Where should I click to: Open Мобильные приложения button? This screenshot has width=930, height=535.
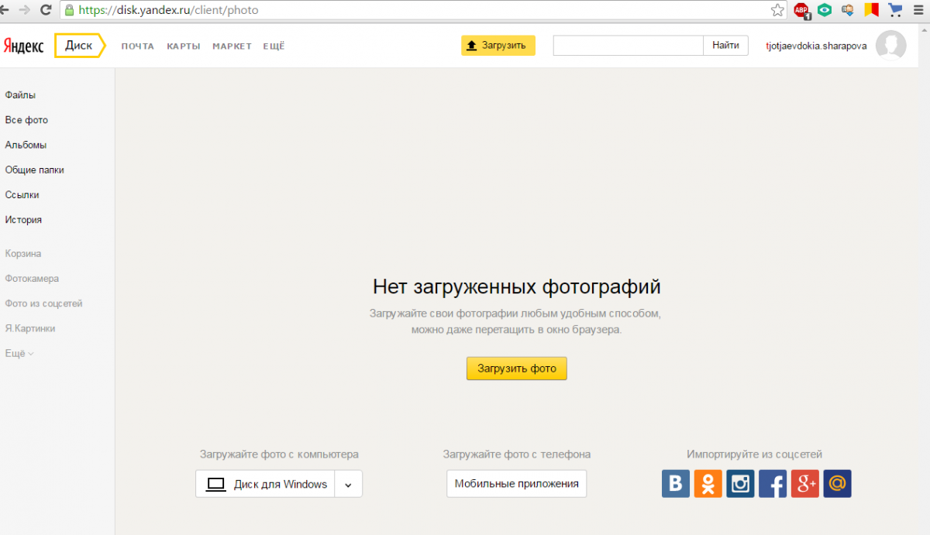tap(516, 484)
